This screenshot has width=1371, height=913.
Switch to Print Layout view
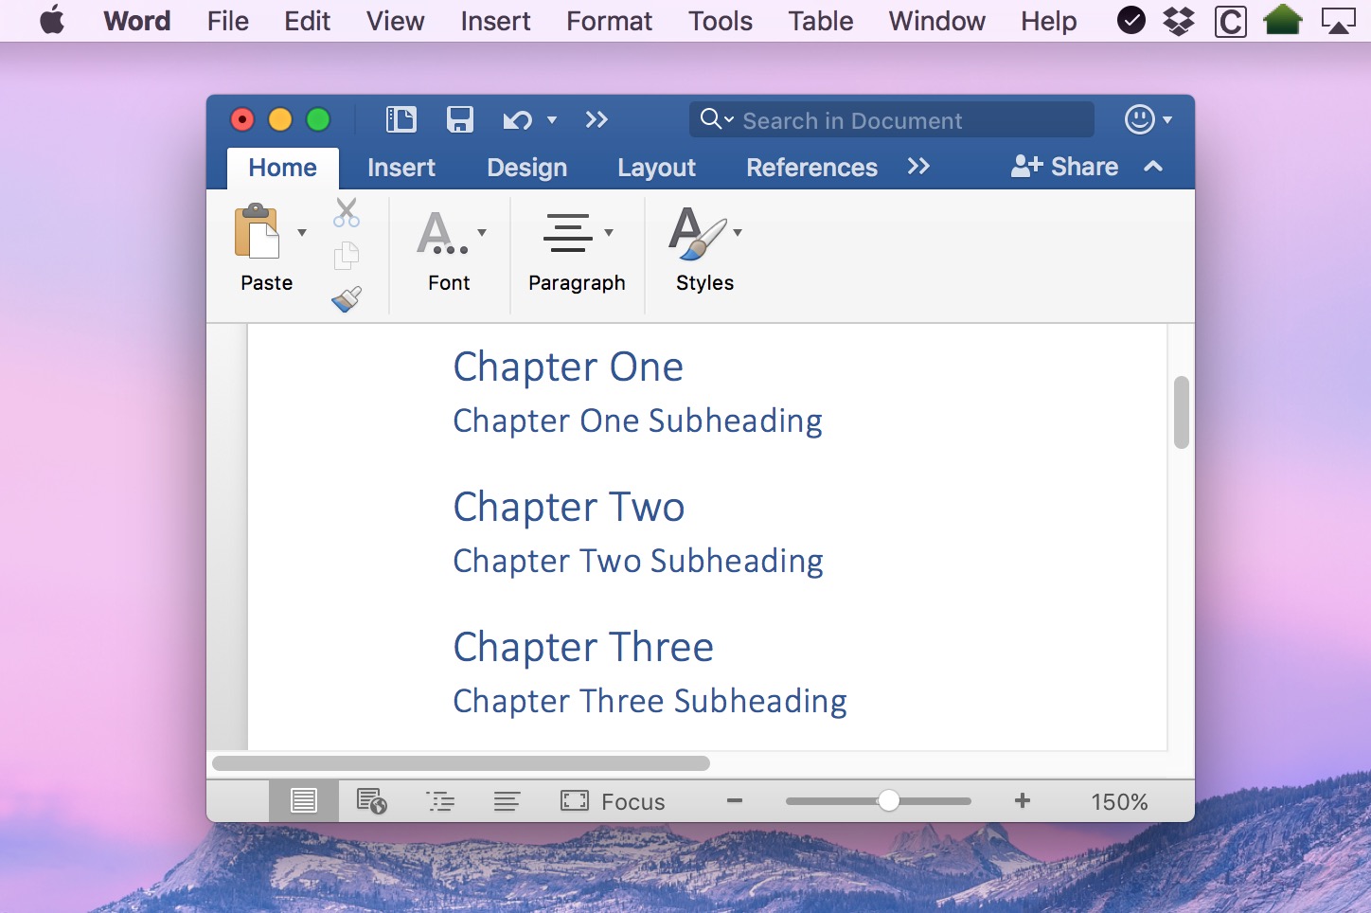click(x=304, y=801)
